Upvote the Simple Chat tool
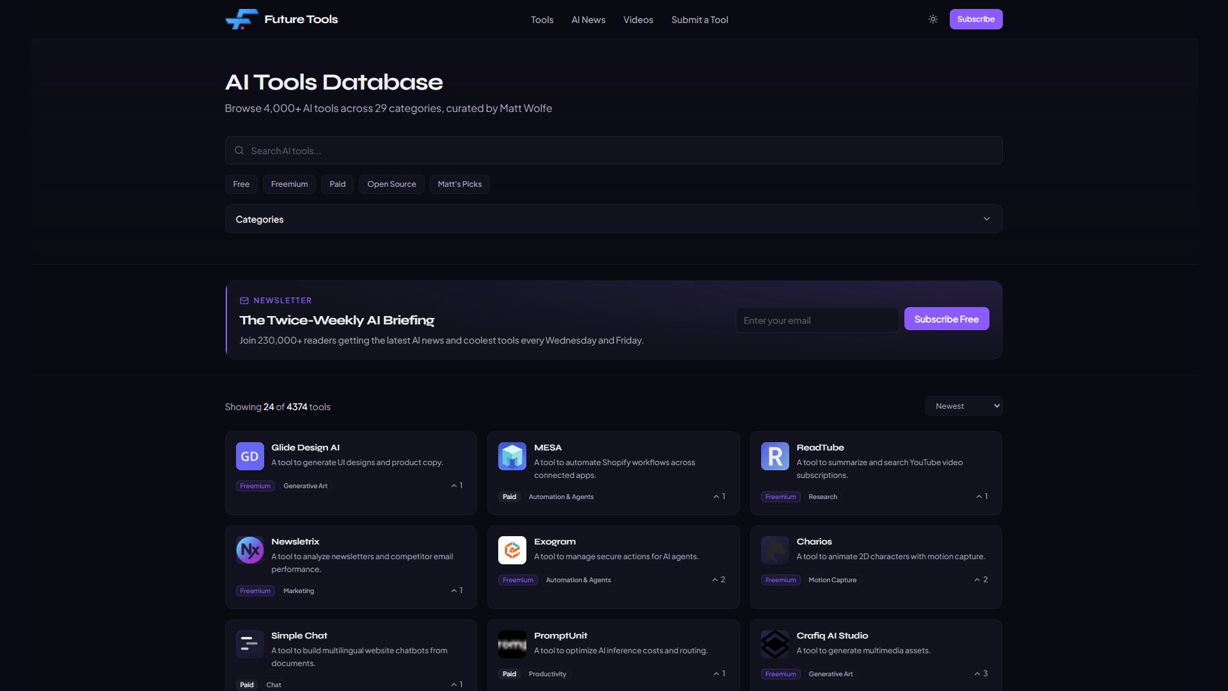The width and height of the screenshot is (1228, 691). pos(457,685)
